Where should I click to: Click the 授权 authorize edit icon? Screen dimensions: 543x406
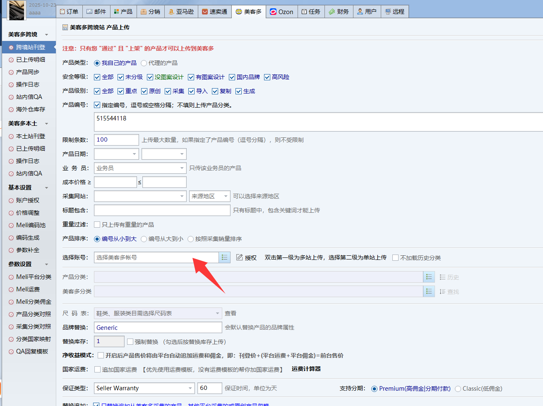[x=240, y=257]
